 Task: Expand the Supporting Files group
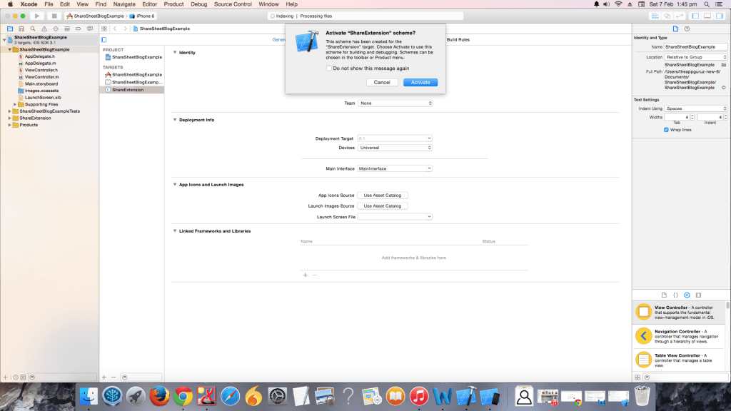click(x=15, y=104)
